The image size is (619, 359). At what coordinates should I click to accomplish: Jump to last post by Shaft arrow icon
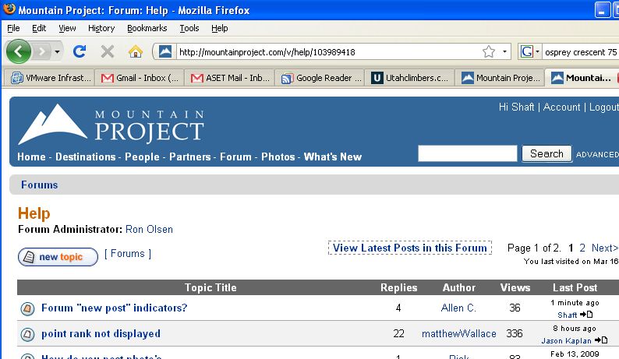(x=586, y=315)
